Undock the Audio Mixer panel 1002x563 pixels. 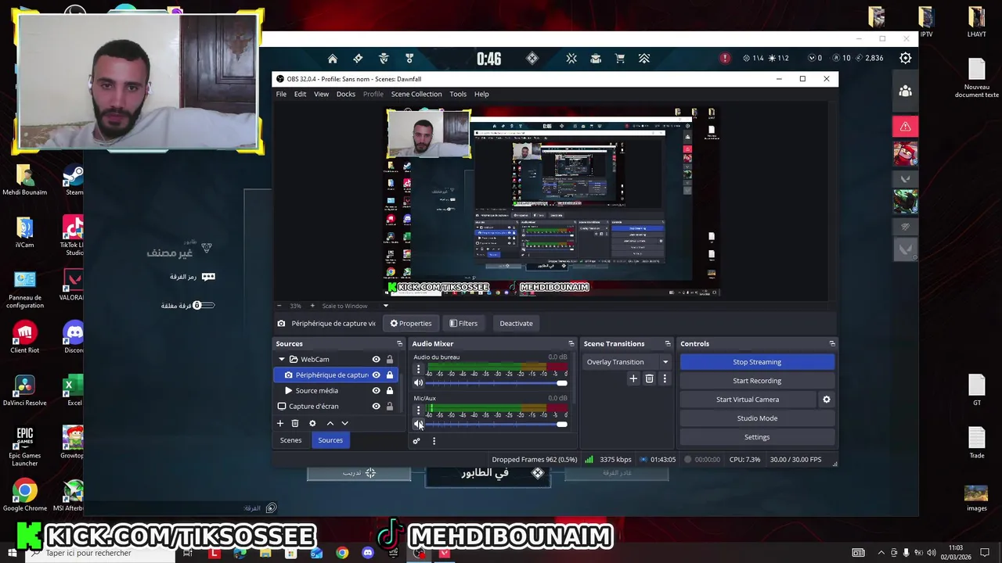click(571, 344)
